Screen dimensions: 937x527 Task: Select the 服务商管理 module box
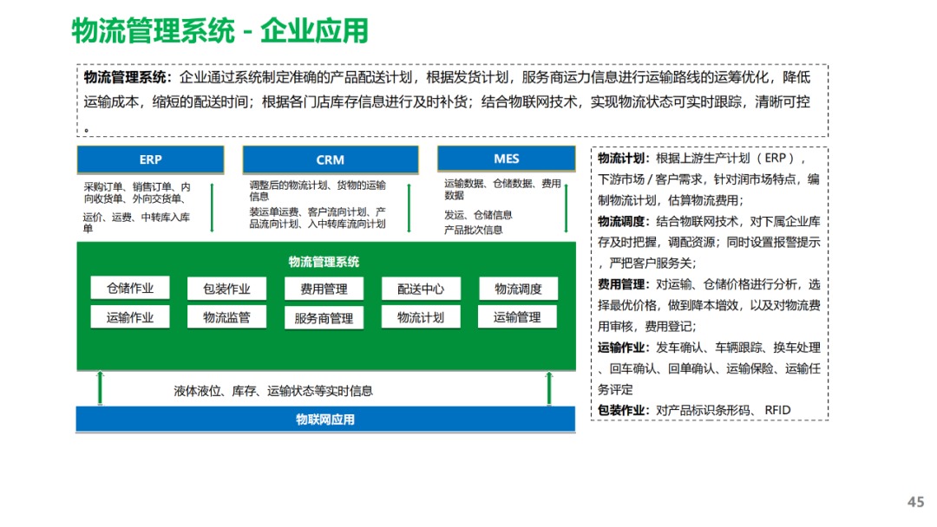tap(324, 319)
